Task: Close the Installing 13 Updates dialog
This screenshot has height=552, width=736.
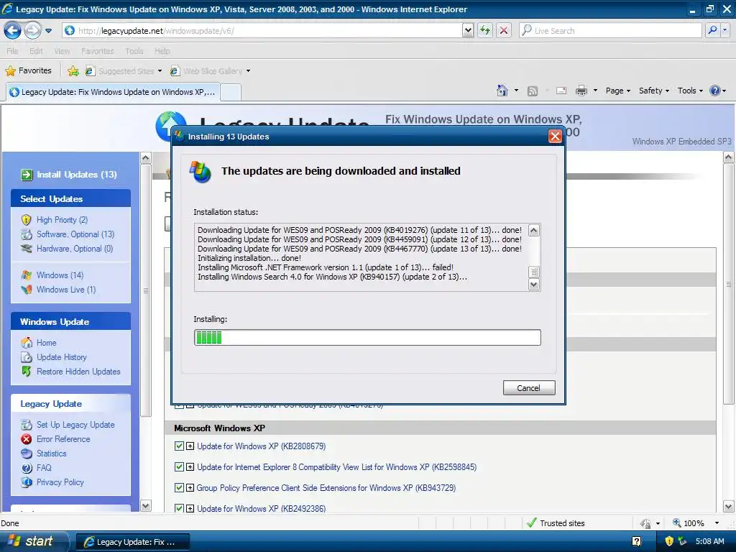Action: click(x=555, y=137)
